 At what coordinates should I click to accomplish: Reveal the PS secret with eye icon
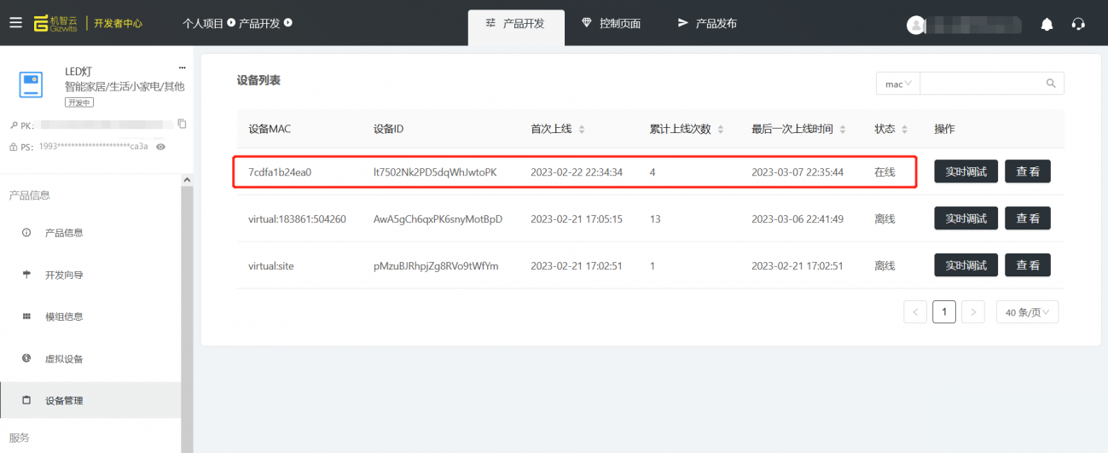click(x=160, y=147)
